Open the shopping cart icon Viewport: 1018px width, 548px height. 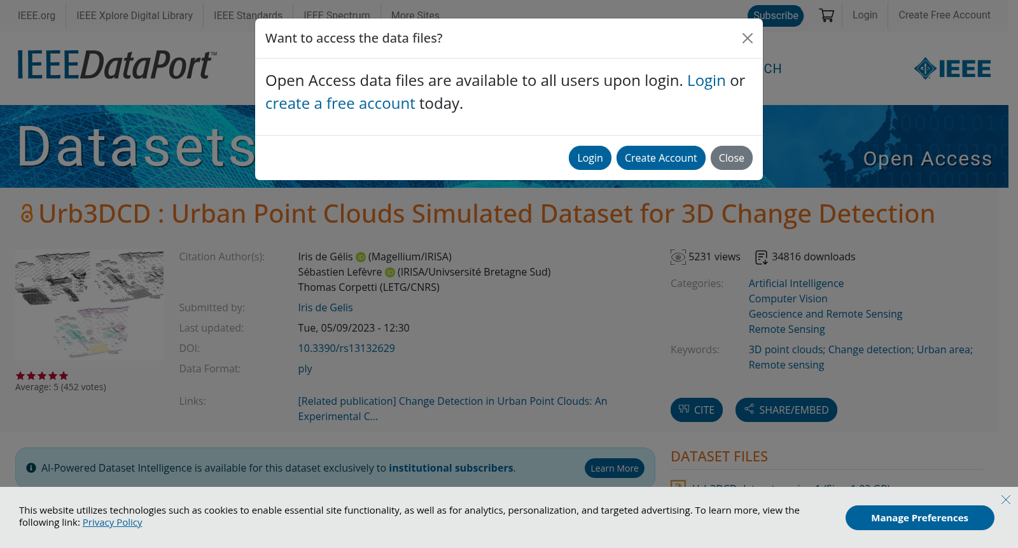coord(826,15)
